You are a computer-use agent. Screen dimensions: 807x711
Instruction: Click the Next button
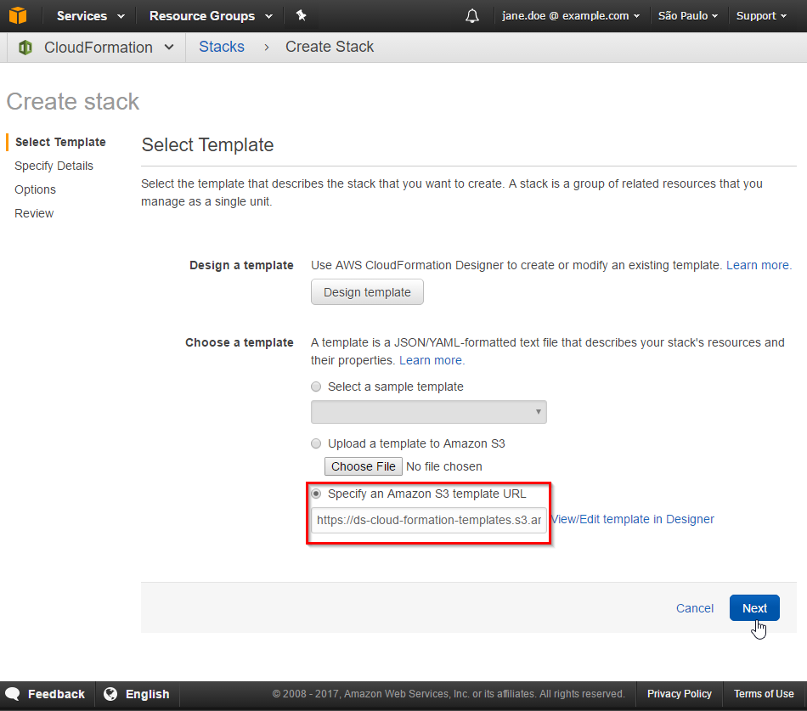[x=753, y=608]
